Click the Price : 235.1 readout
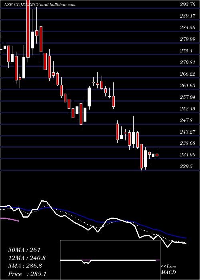The width and height of the screenshot is (200, 280). click(27, 274)
